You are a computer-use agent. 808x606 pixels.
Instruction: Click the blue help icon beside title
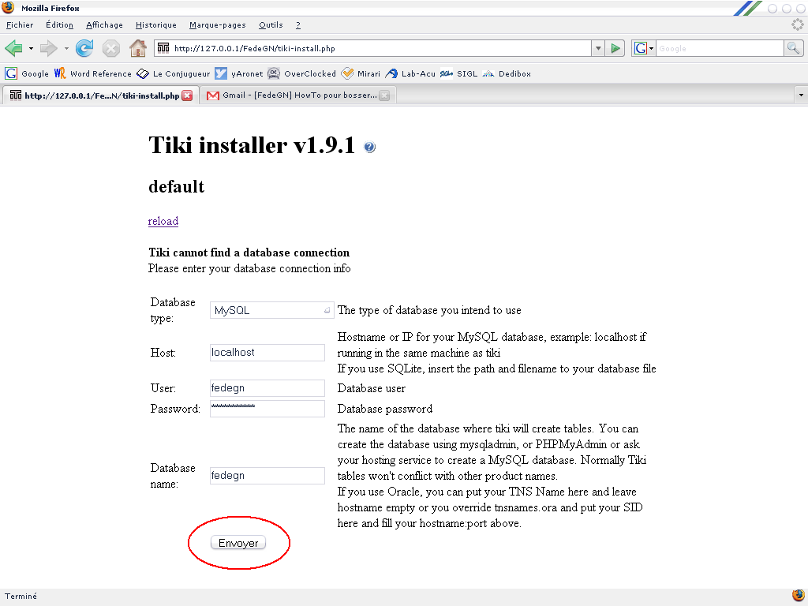click(x=370, y=148)
